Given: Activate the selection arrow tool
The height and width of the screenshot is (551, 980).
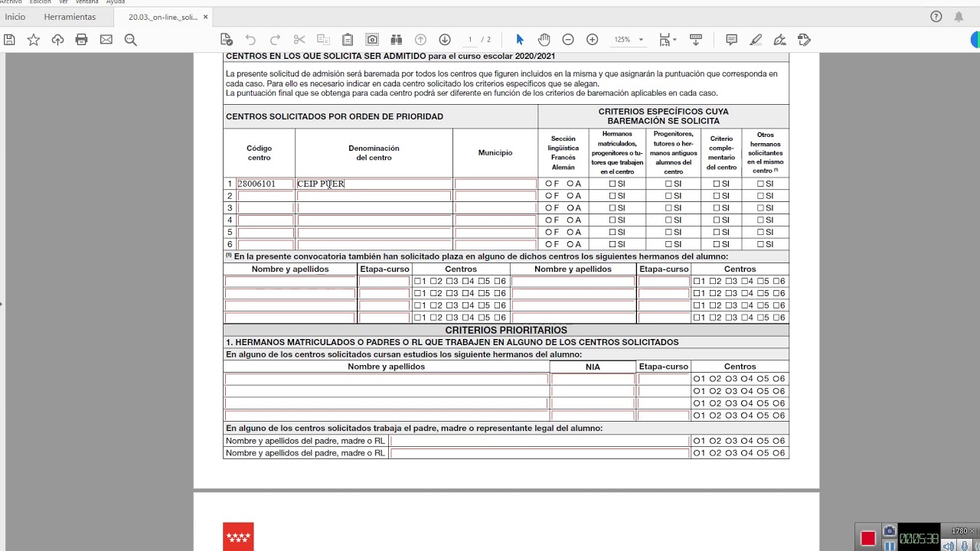Looking at the screenshot, I should [520, 40].
